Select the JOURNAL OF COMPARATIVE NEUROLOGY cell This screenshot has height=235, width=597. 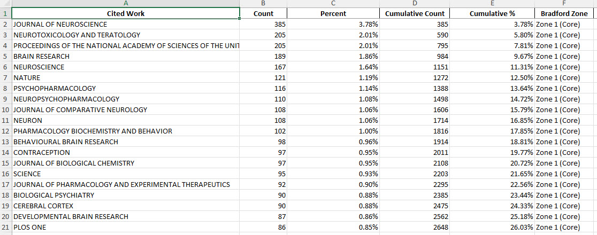(x=126, y=110)
